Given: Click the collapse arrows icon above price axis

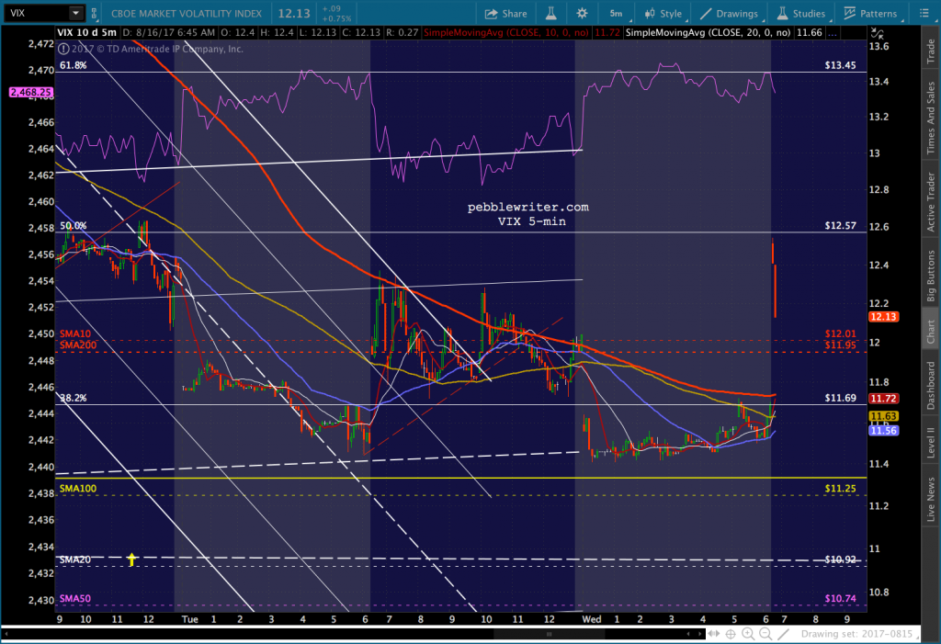Looking at the screenshot, I should [876, 34].
